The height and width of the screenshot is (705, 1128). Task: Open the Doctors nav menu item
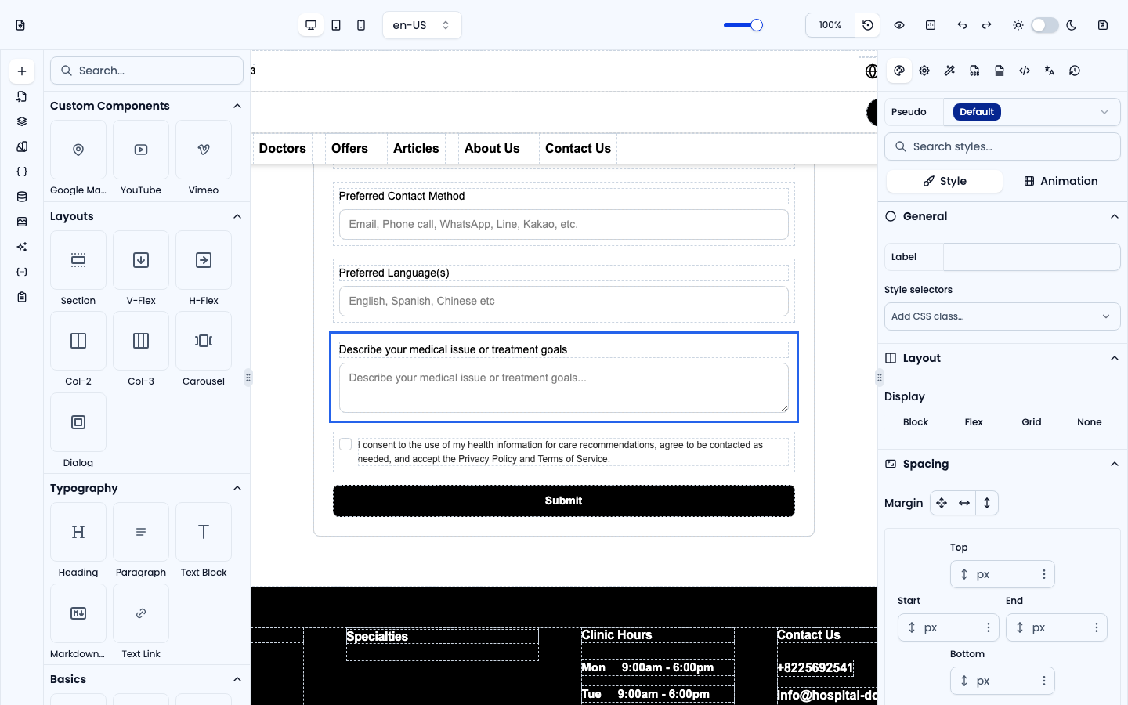283,148
